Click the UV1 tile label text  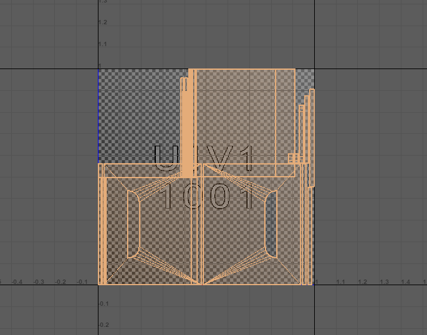click(x=204, y=159)
